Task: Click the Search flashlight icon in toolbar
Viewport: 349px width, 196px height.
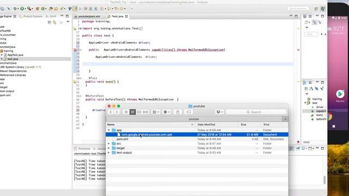Action: pyautogui.click(x=62, y=9)
